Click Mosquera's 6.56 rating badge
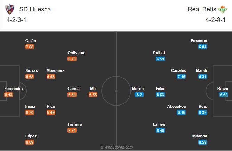 51,77
